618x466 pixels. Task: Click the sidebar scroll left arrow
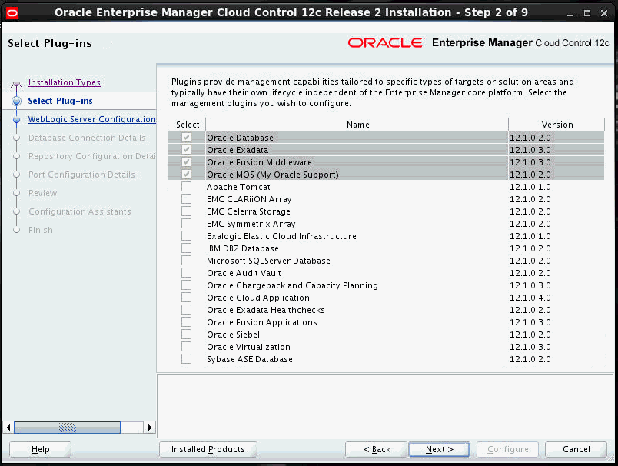pos(8,428)
